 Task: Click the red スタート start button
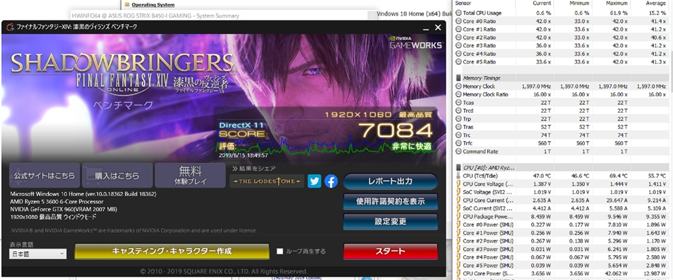pos(390,251)
